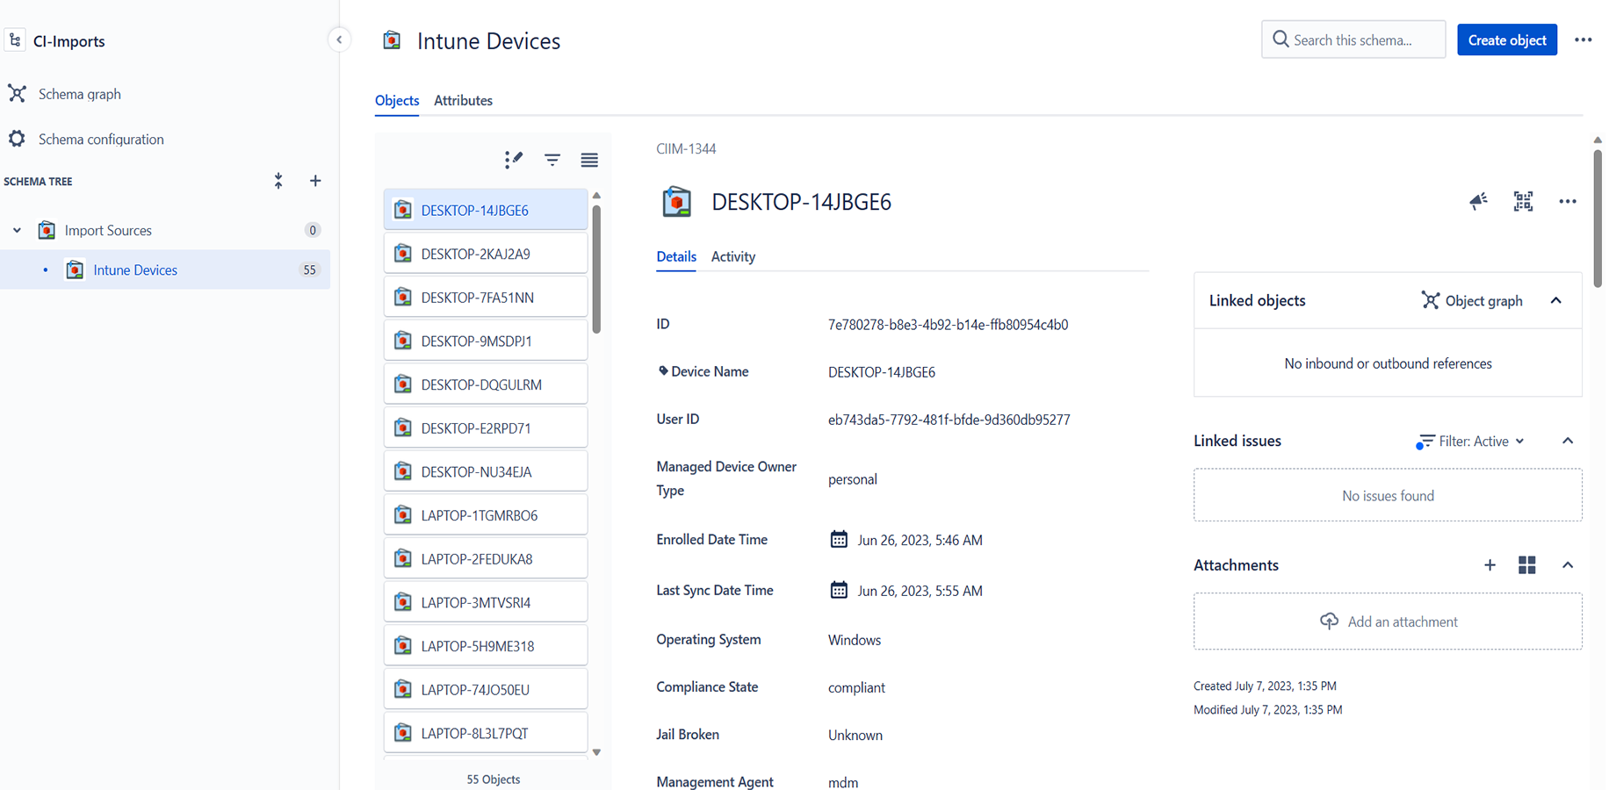Click the object list scroll up arrow
The width and height of the screenshot is (1616, 790).
pos(596,195)
